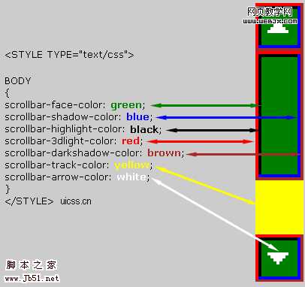This screenshot has height=287, width=305.
Task: Click the 'yellow' color value text
Action: coord(132,165)
